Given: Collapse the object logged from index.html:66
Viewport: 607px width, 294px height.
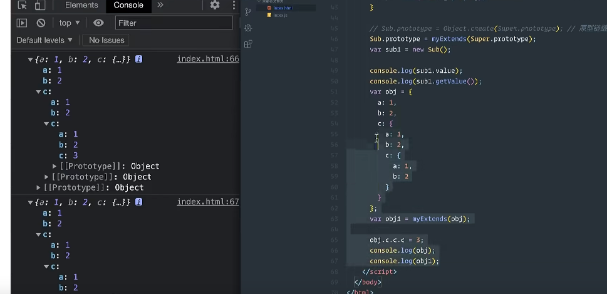Looking at the screenshot, I should [x=30, y=60].
